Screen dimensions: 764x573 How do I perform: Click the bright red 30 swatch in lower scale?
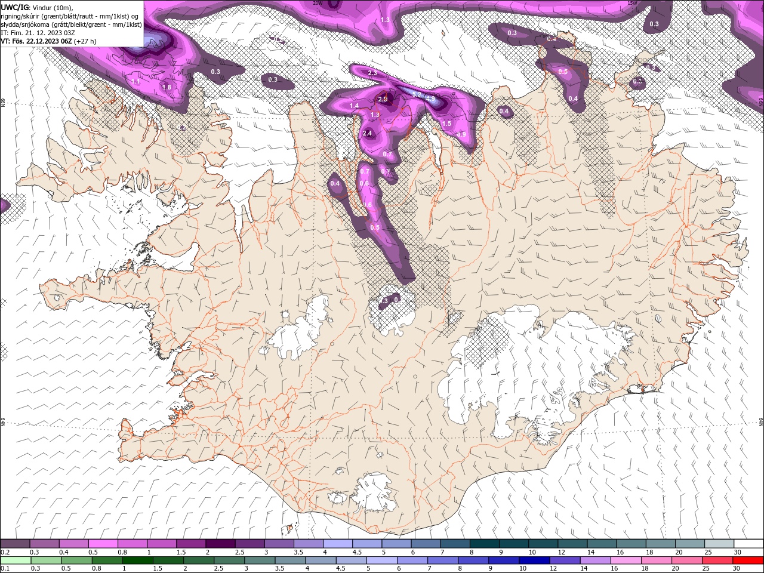click(x=748, y=560)
